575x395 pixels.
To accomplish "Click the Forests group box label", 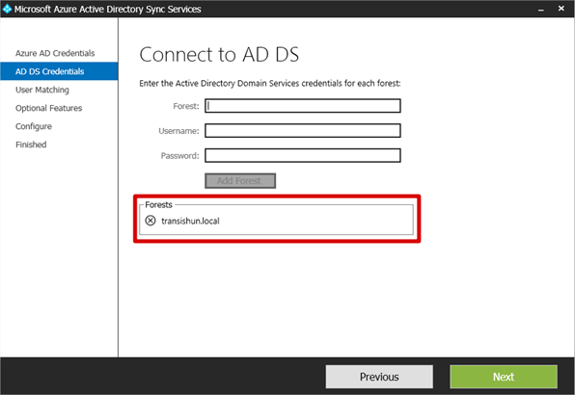I will (x=158, y=204).
